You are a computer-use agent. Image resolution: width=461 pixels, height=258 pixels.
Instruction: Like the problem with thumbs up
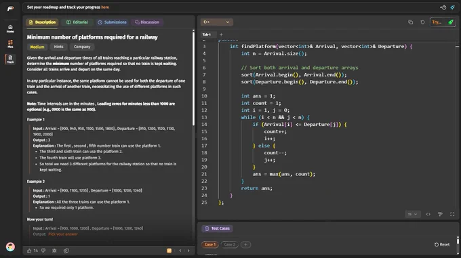pos(29,251)
